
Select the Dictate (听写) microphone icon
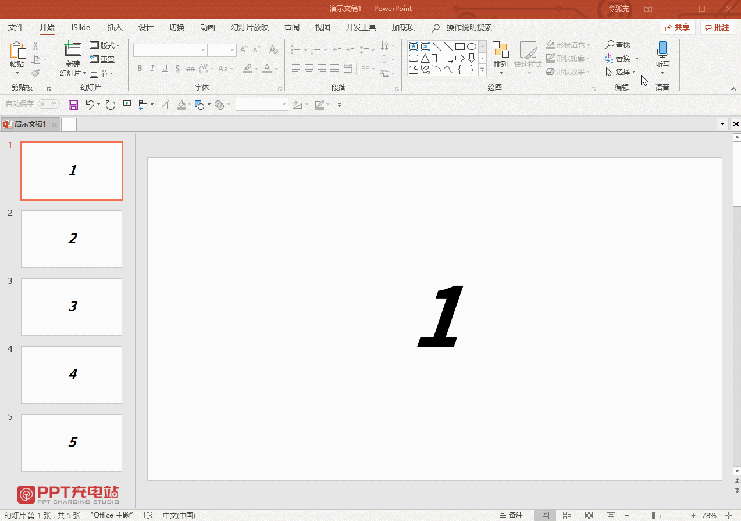click(x=662, y=50)
